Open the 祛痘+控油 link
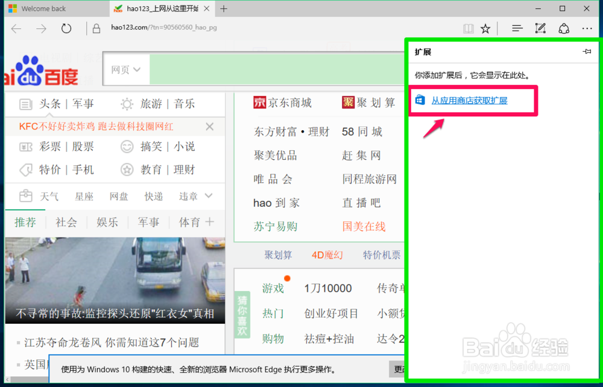Image resolution: width=603 pixels, height=387 pixels. pos(329,339)
